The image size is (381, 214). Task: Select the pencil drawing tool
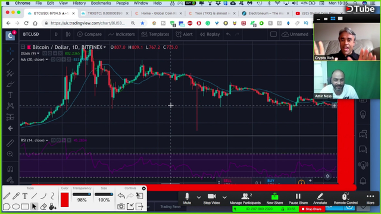point(7,196)
